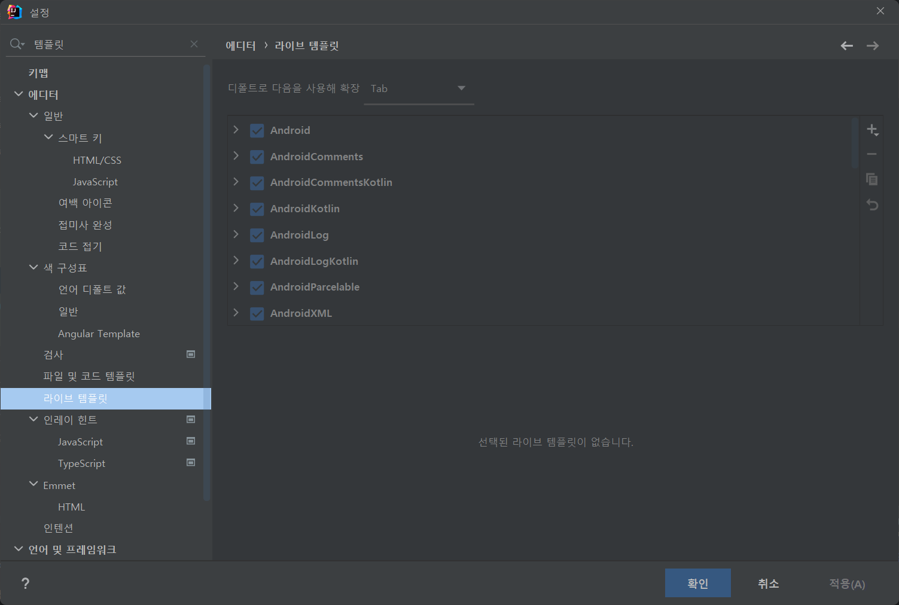Click the restore defaults undo icon

[x=872, y=205]
